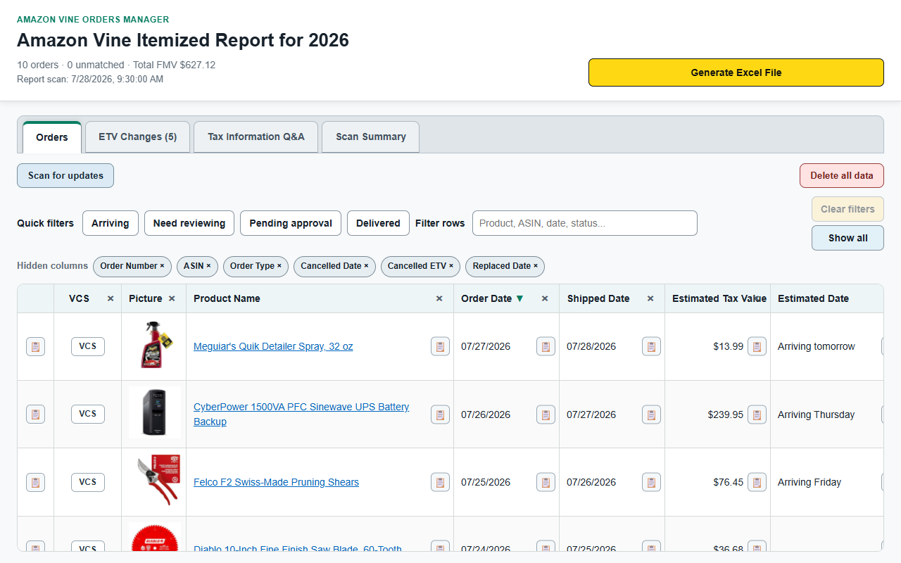Copy the $239.95 tax value via clipboard icon
The image size is (901, 563).
pos(757,415)
